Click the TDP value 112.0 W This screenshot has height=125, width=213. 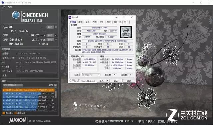coord(113,31)
